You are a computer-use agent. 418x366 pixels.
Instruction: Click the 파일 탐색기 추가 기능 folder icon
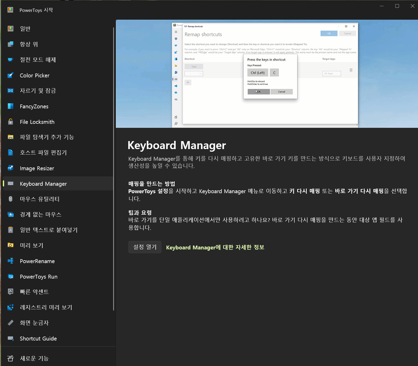tap(11, 137)
